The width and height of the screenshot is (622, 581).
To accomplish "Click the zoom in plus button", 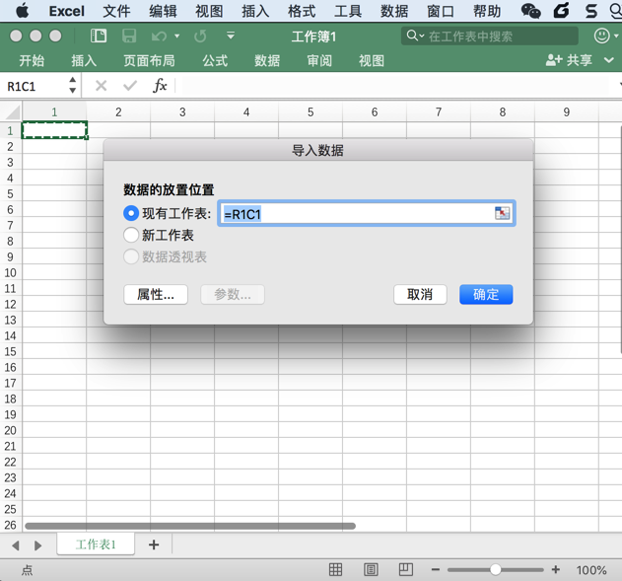I will (556, 570).
